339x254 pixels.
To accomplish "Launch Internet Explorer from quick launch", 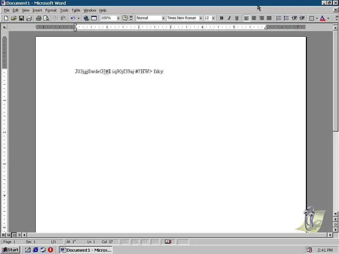I will click(x=35, y=250).
